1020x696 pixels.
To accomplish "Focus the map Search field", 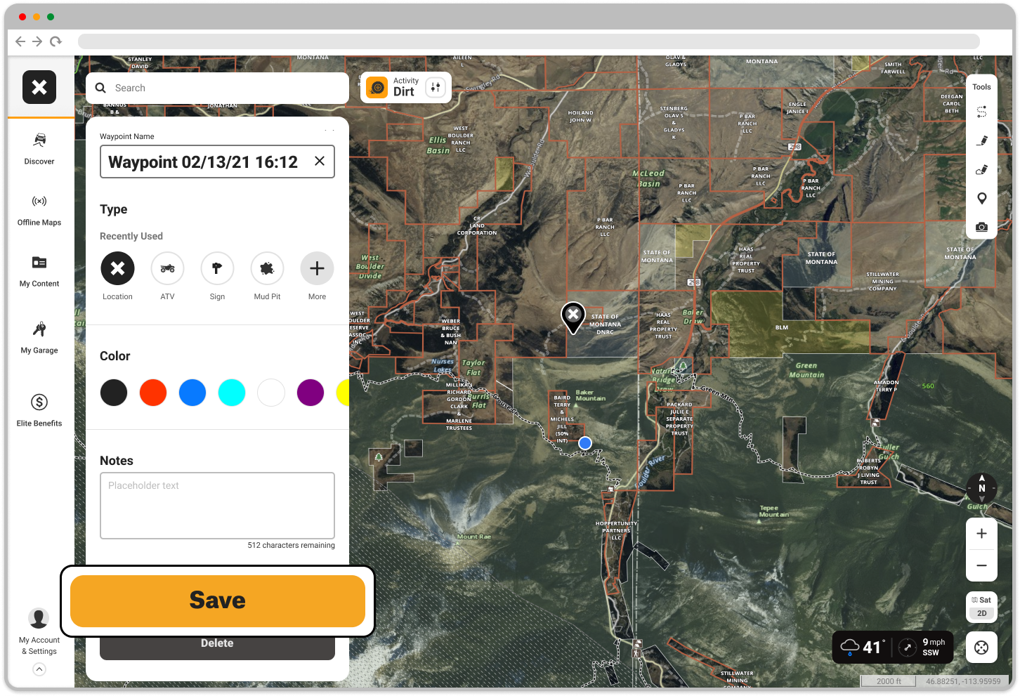I will click(217, 88).
